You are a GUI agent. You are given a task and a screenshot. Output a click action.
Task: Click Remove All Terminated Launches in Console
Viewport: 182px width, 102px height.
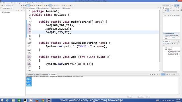(x=155, y=75)
